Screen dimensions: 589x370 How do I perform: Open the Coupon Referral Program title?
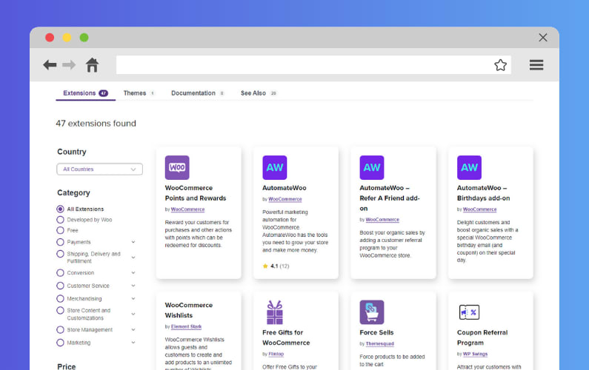(x=482, y=337)
